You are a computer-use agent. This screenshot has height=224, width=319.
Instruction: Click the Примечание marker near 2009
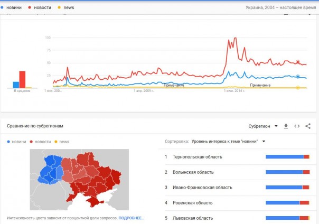174,85
